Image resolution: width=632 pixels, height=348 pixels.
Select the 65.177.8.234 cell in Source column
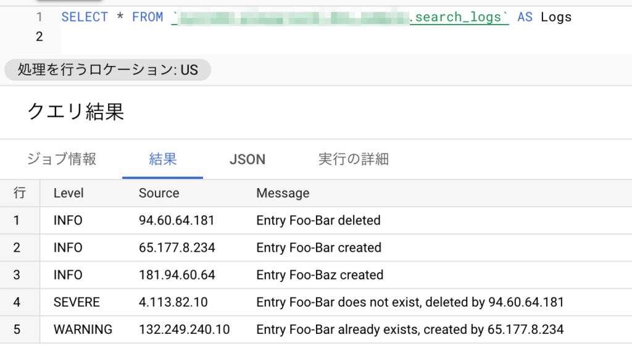177,248
